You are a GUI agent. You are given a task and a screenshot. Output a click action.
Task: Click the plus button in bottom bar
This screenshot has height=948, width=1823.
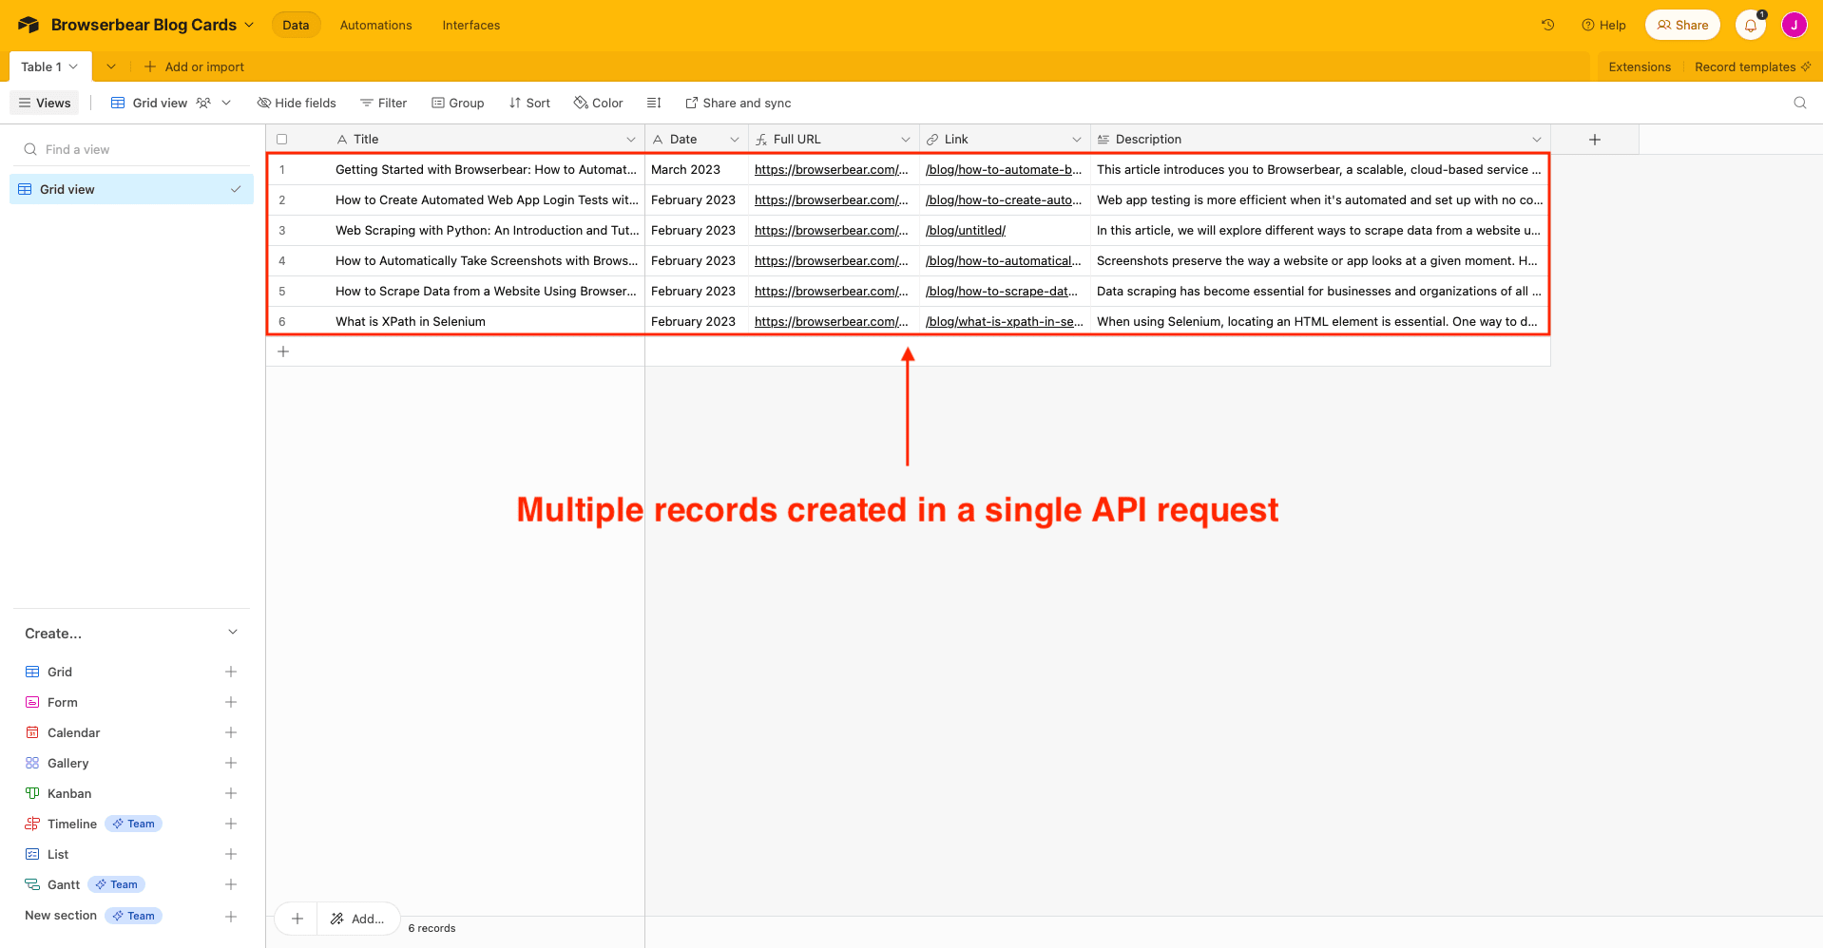tap(297, 919)
